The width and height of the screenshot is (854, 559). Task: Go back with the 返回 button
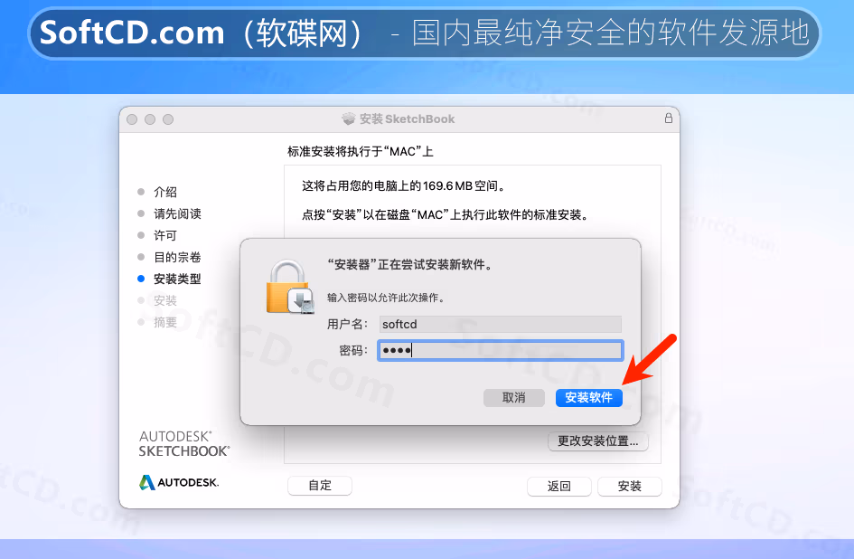pyautogui.click(x=558, y=486)
